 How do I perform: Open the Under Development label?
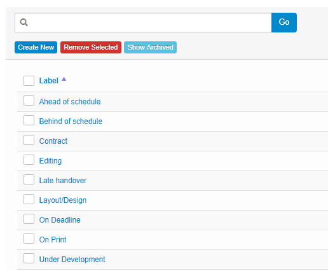pos(72,260)
